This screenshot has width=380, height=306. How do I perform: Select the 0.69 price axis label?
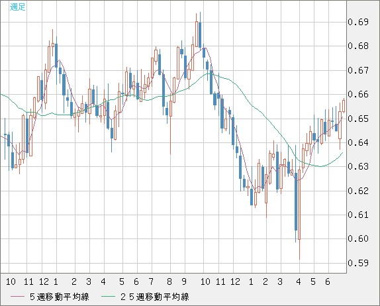pos(358,22)
